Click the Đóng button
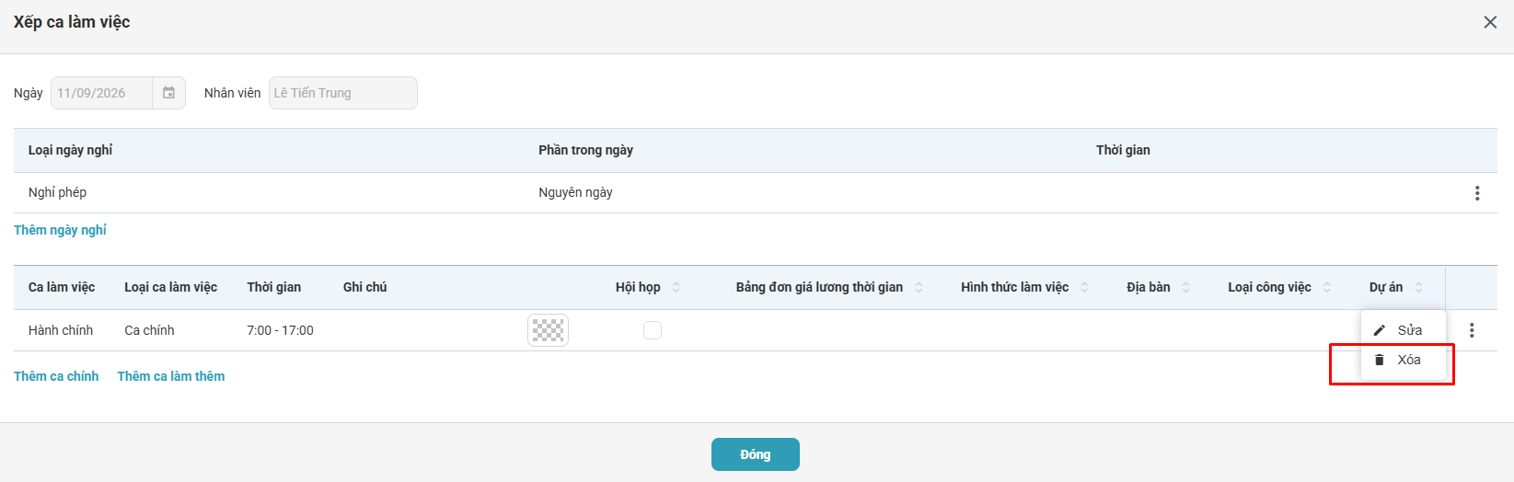The width and height of the screenshot is (1514, 482). [756, 454]
